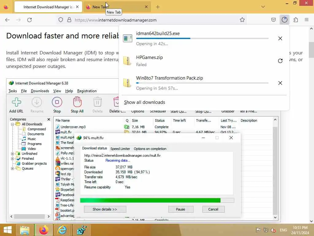
Task: Select Undercover.mp3 in the file list
Action: click(73, 127)
